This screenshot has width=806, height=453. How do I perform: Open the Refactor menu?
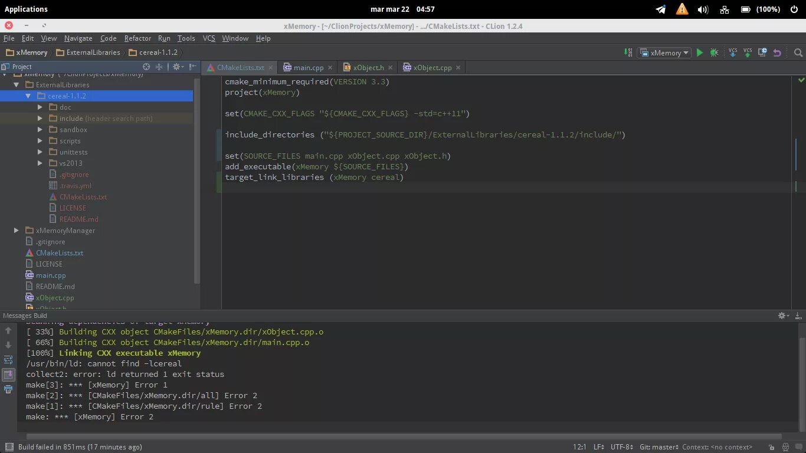137,38
